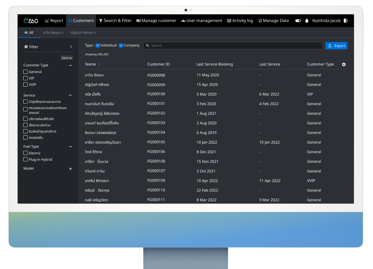
Task: Open table column settings gear icon
Action: pos(344,65)
